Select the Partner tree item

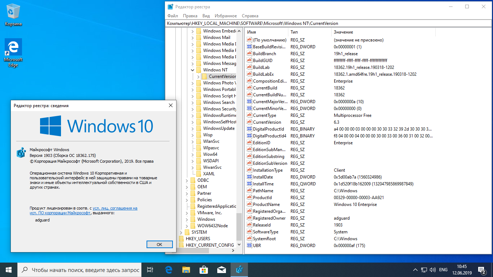[x=204, y=193]
